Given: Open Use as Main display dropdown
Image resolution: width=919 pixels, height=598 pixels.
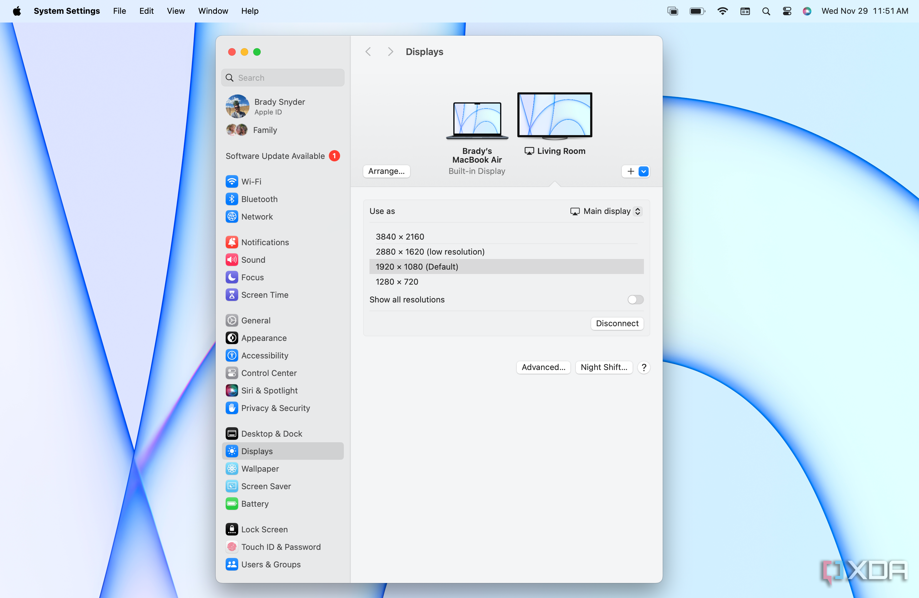Looking at the screenshot, I should coord(606,211).
